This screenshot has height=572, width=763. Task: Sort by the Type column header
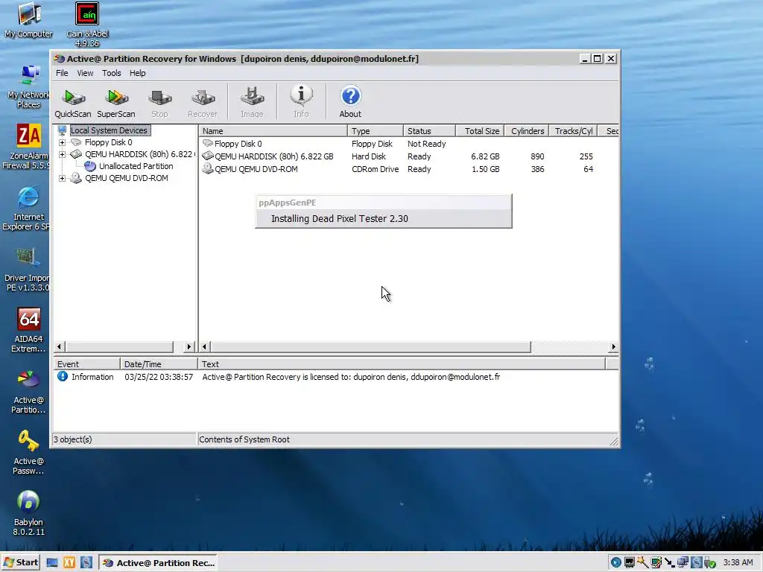376,131
